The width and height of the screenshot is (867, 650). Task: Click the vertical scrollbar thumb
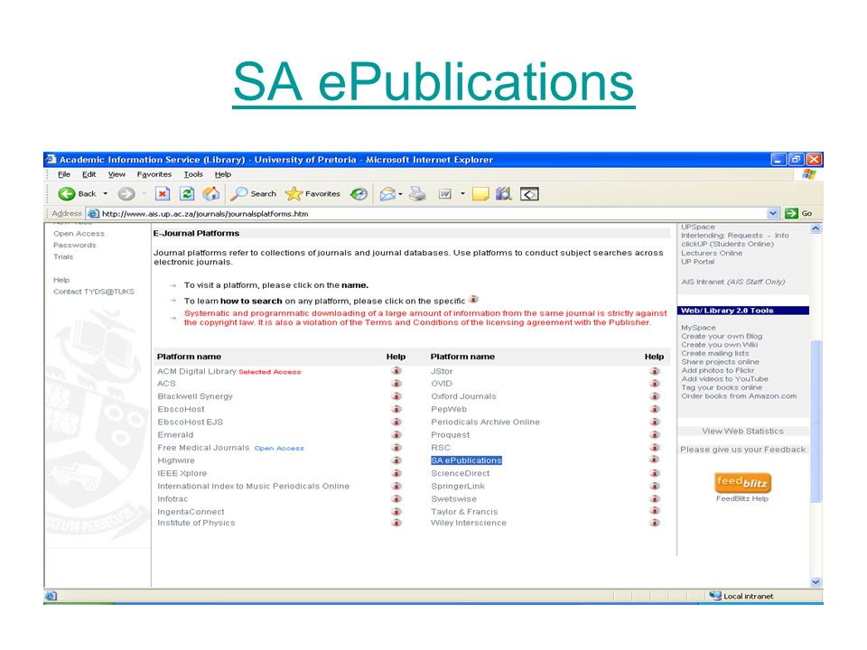(x=816, y=422)
